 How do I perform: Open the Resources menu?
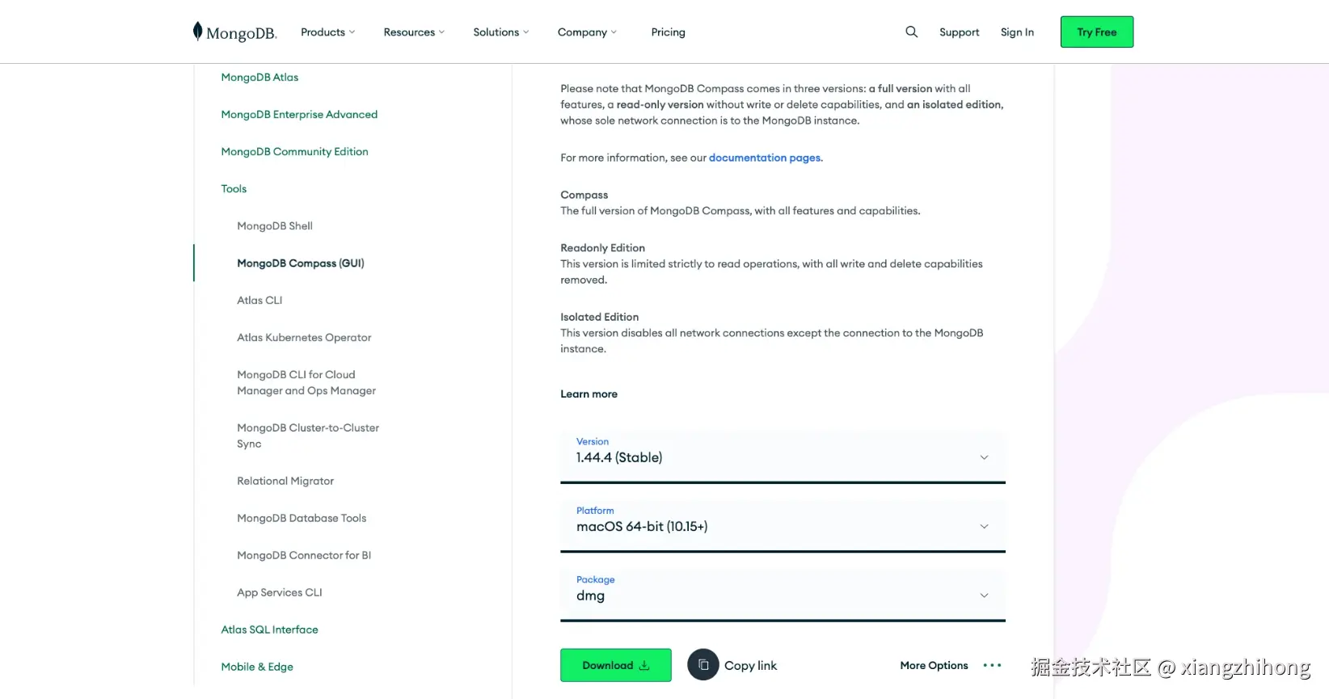click(x=414, y=32)
